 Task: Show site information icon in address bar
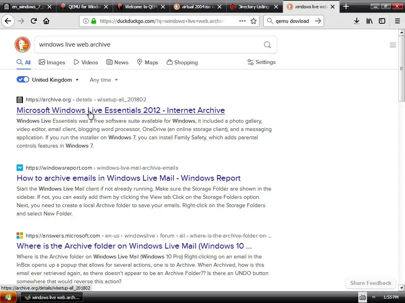click(x=86, y=21)
